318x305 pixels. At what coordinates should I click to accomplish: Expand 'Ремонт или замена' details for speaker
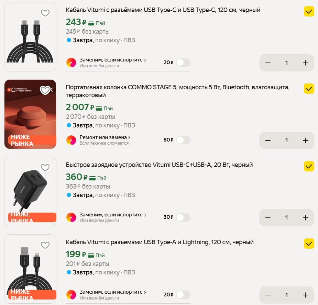[x=105, y=137]
